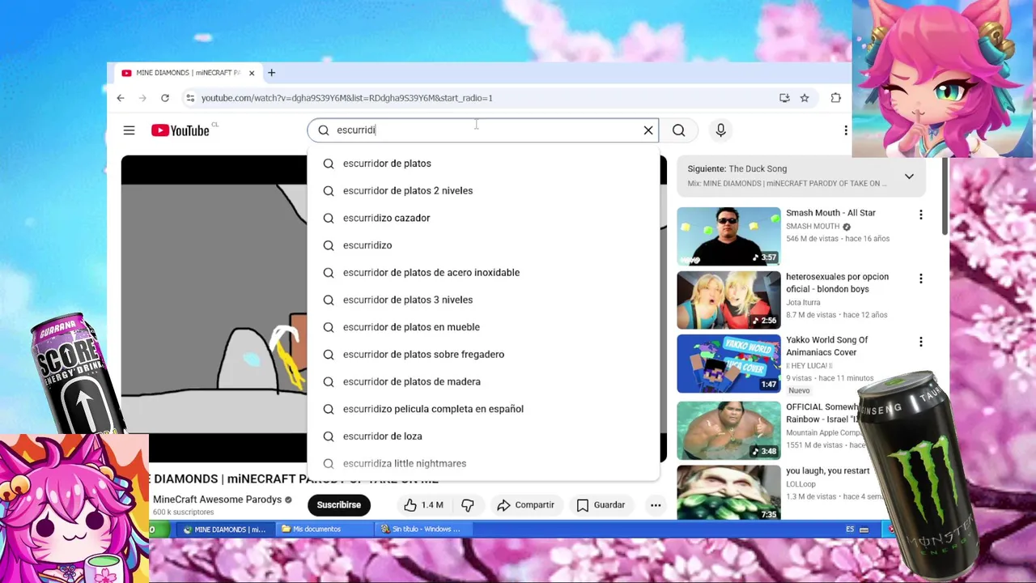This screenshot has height=583, width=1036.
Task: Open the YouTube hamburger guide menu
Action: click(129, 130)
